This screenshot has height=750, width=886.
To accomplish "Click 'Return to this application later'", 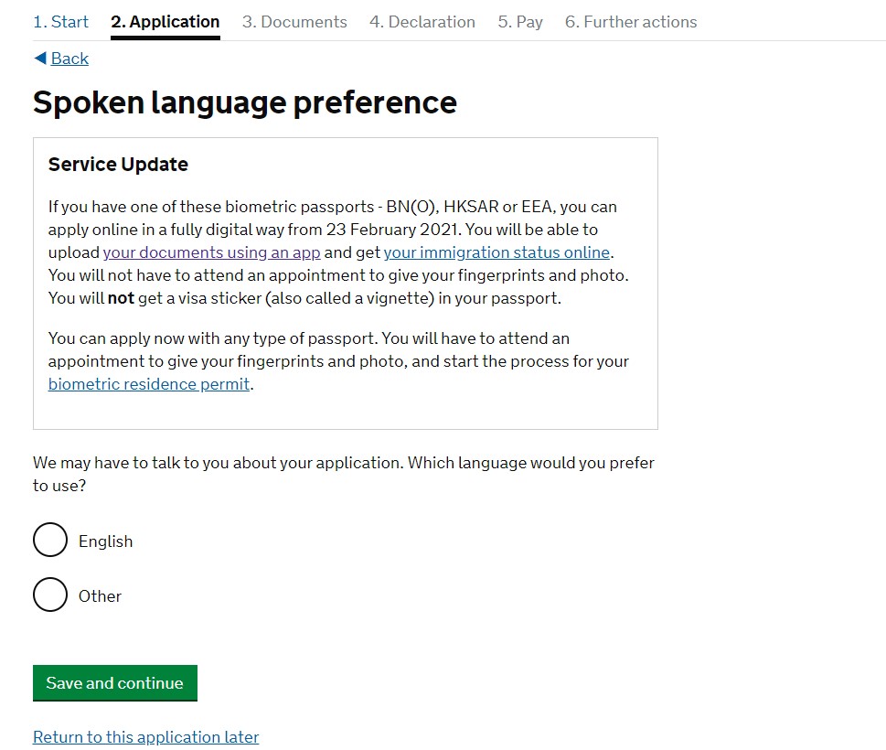I will (146, 737).
